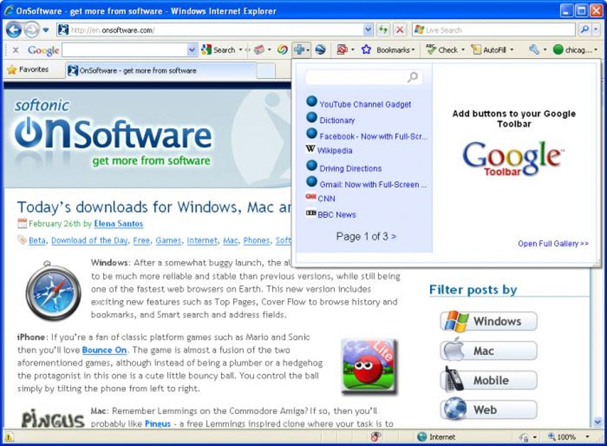Screen dimensions: 607x446
Task: Focus the Google Toolbar search field
Action: point(124,50)
